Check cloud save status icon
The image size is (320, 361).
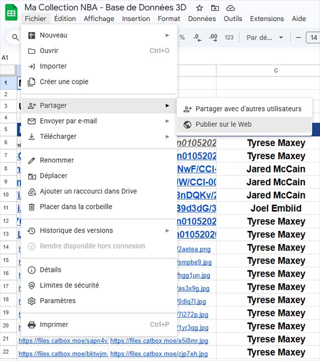[x=230, y=8]
